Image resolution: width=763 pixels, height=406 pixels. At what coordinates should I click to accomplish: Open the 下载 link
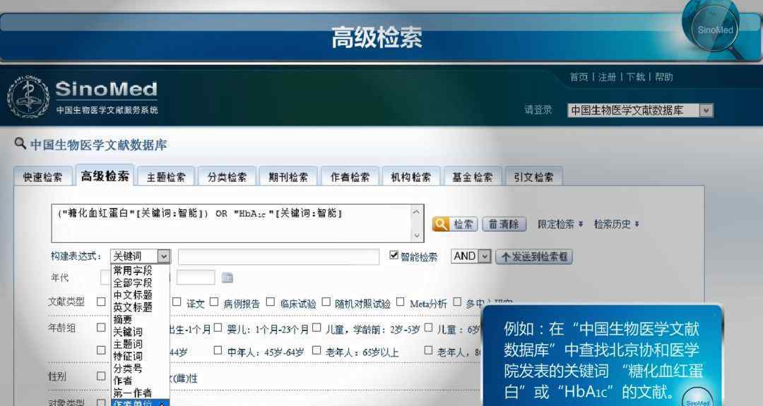(x=635, y=77)
